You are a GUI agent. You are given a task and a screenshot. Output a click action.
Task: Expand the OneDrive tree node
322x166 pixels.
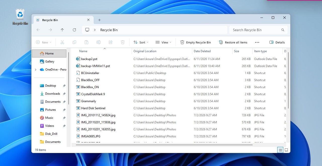point(35,70)
